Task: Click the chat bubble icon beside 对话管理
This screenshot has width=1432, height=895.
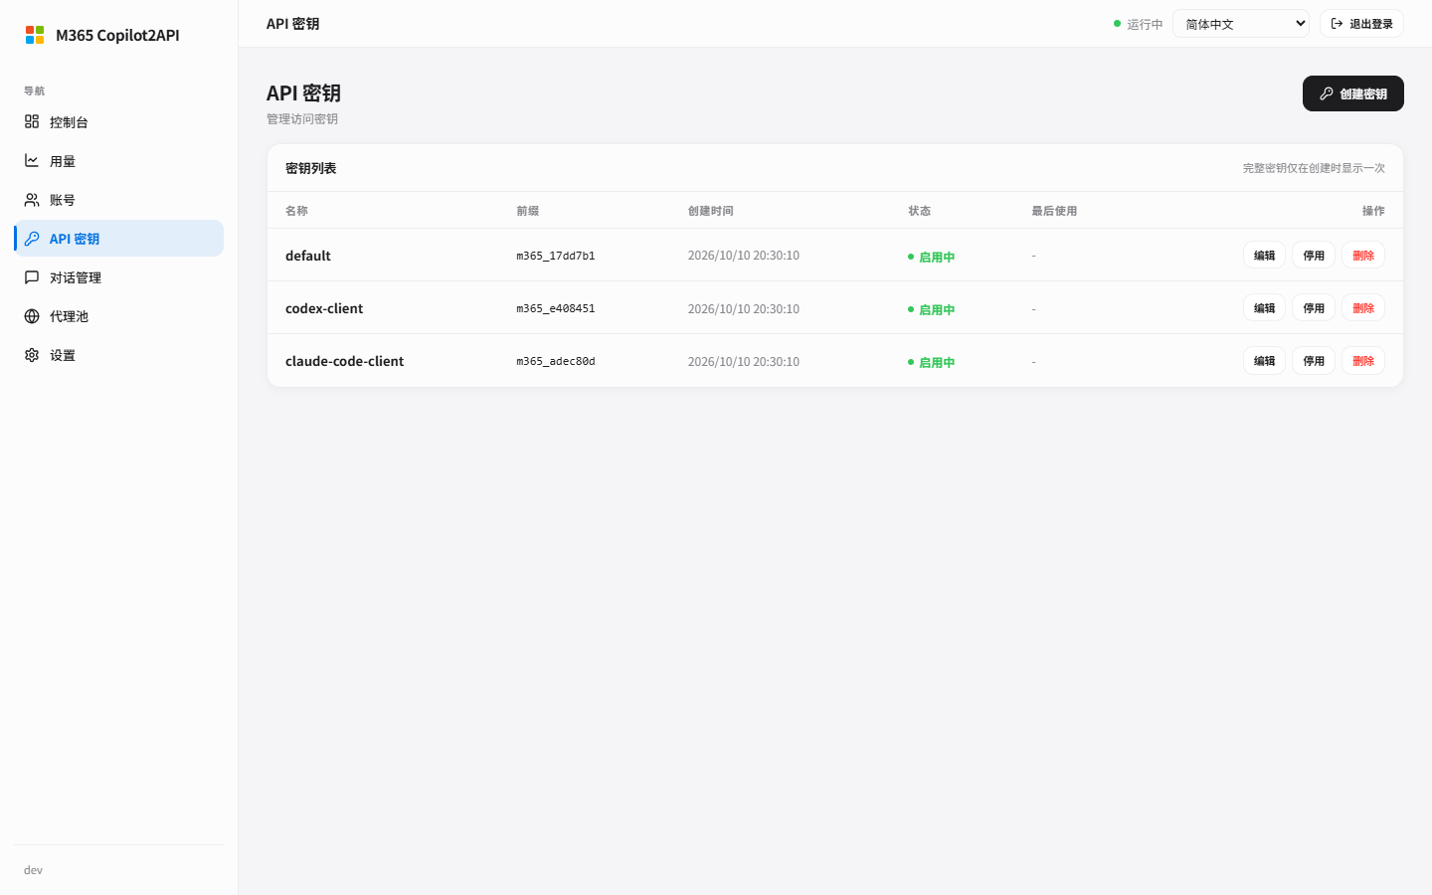Action: click(x=32, y=277)
